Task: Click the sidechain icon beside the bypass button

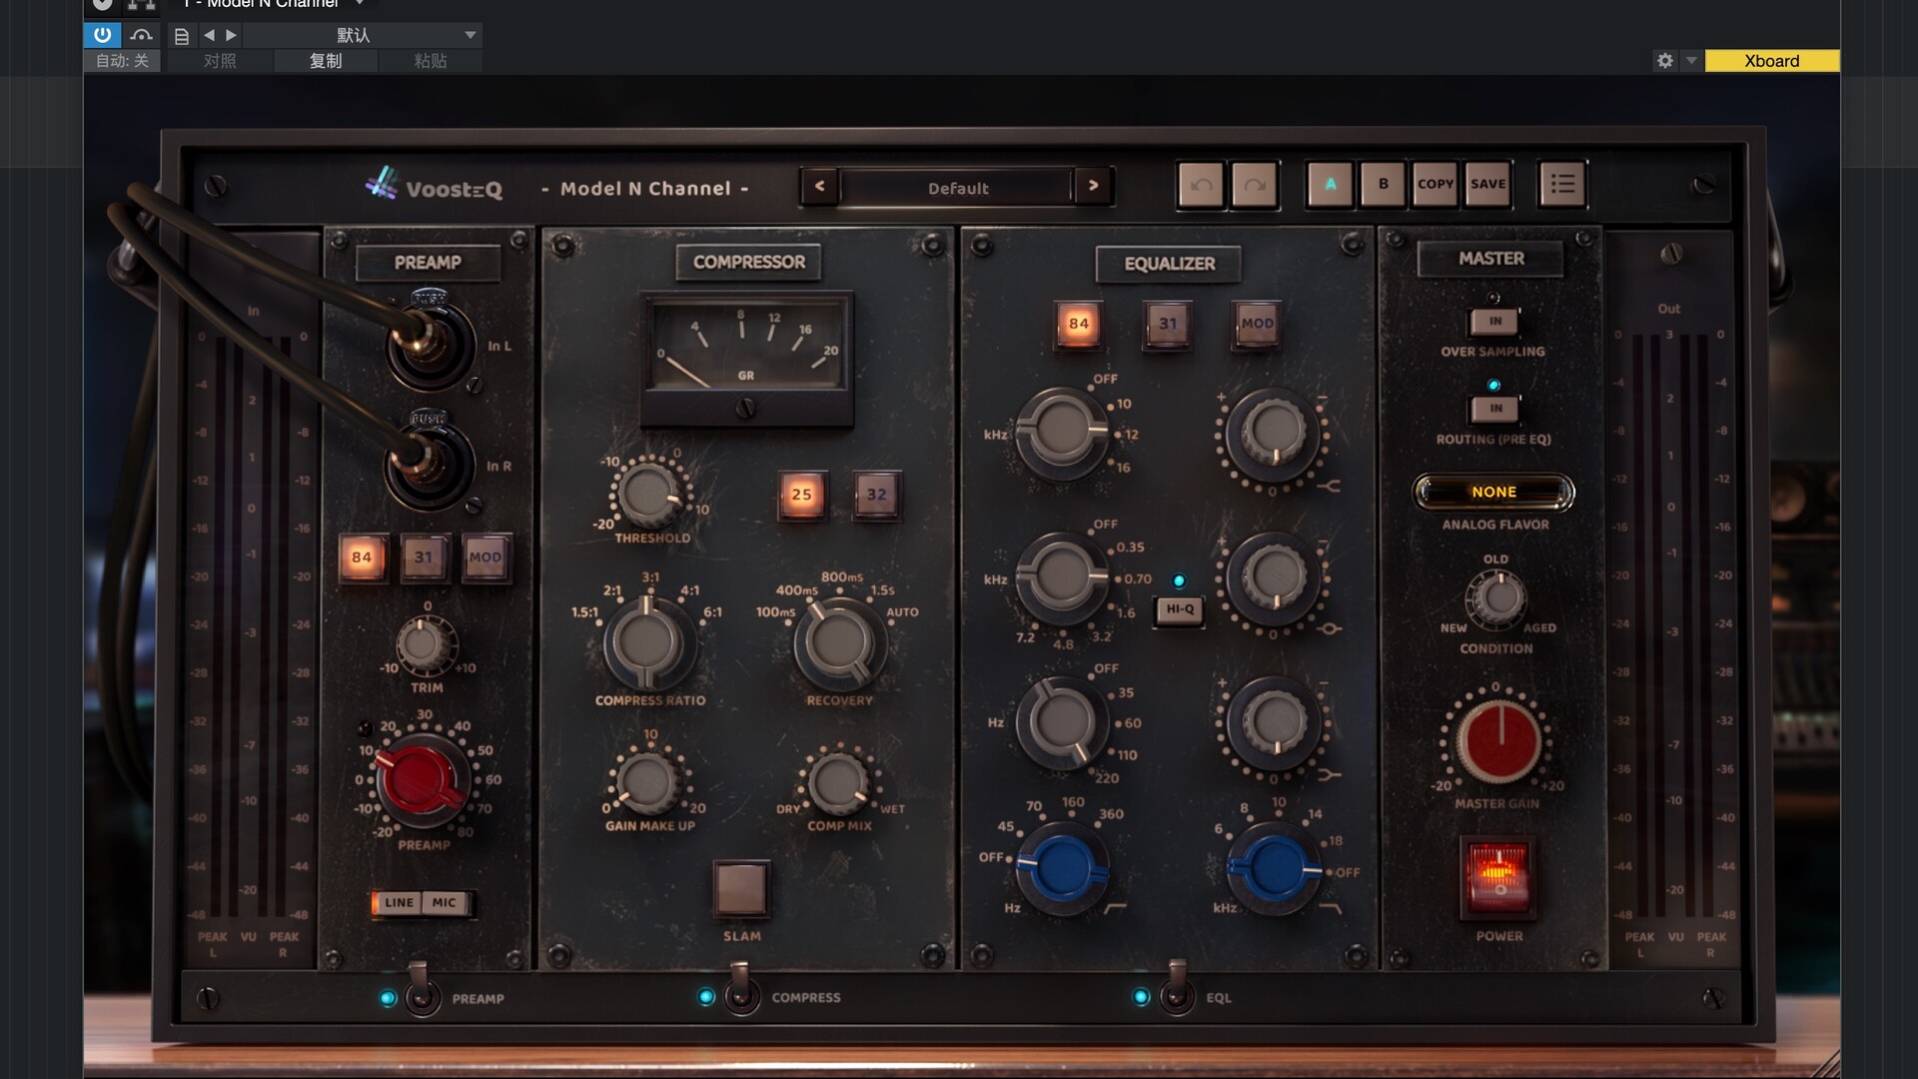Action: coord(141,35)
